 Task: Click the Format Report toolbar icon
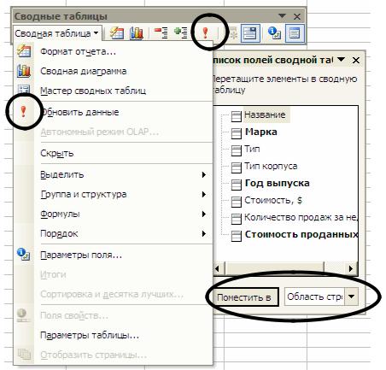tap(116, 33)
